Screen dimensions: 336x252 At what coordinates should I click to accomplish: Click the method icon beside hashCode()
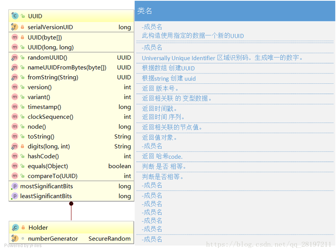point(14,156)
